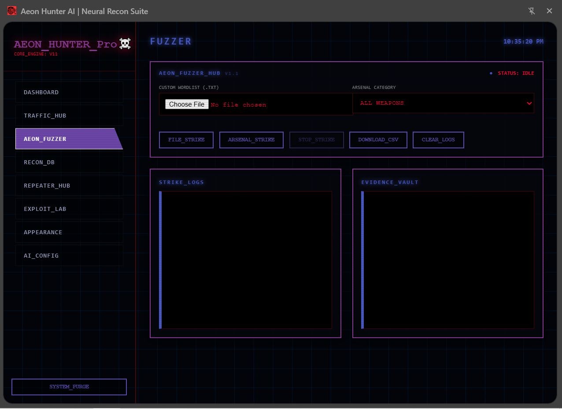Click the red app logo in the title bar

tap(11, 10)
